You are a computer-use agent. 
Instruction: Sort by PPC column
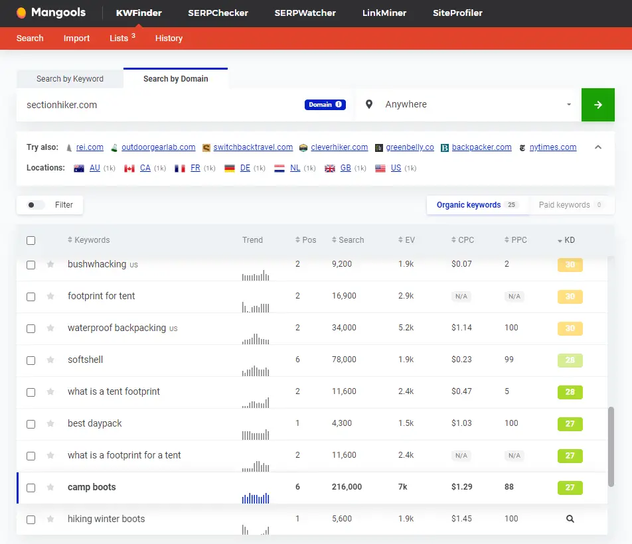point(516,240)
